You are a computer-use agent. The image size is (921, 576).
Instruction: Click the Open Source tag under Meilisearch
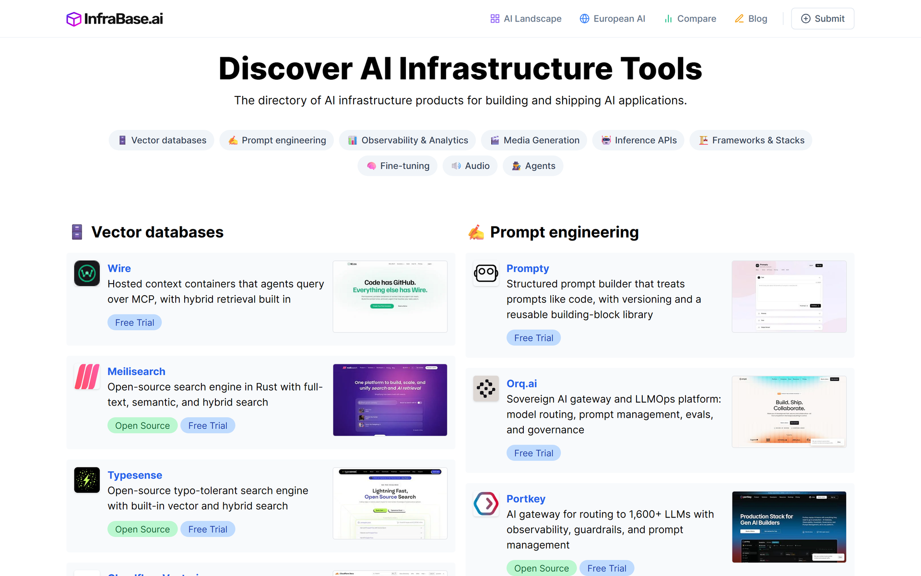142,426
